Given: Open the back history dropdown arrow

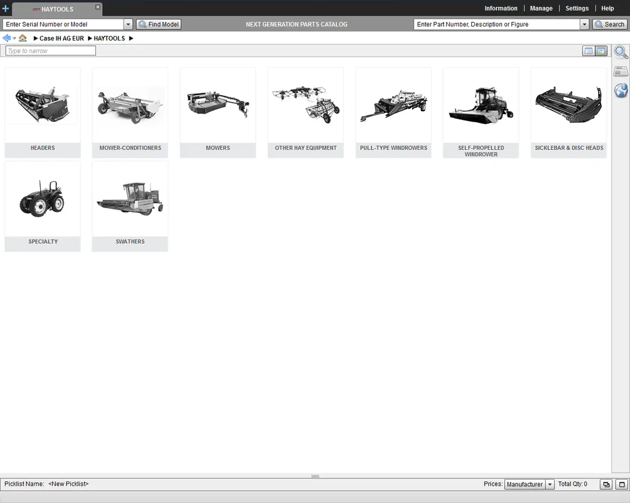Looking at the screenshot, I should tap(14, 39).
